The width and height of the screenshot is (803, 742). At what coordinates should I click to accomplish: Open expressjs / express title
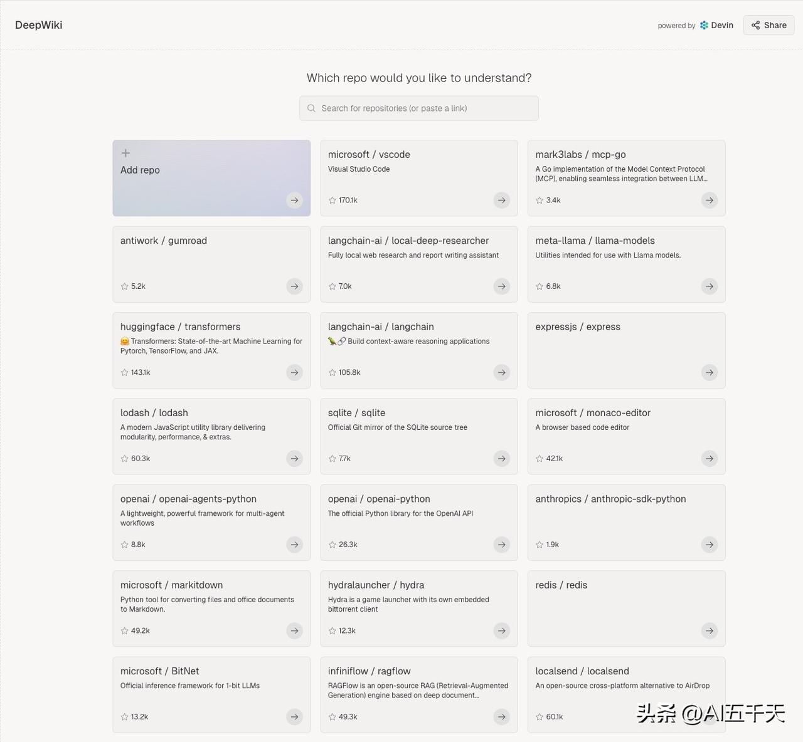tap(578, 327)
